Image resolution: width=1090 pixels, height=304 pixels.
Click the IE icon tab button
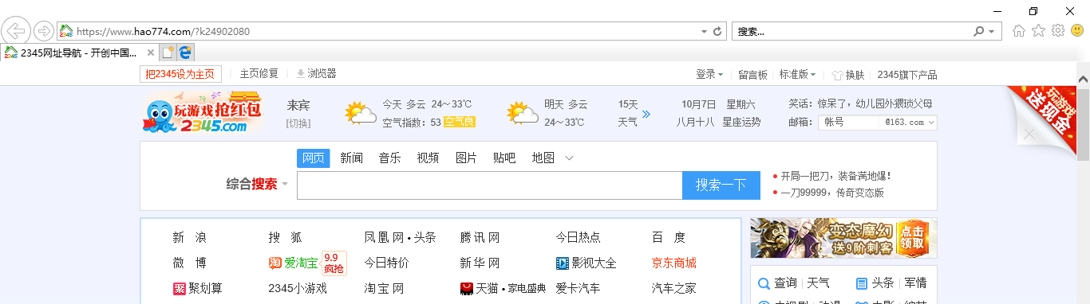(x=185, y=53)
